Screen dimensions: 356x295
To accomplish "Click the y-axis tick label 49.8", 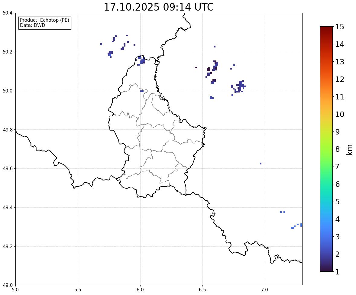I will coord(8,130).
